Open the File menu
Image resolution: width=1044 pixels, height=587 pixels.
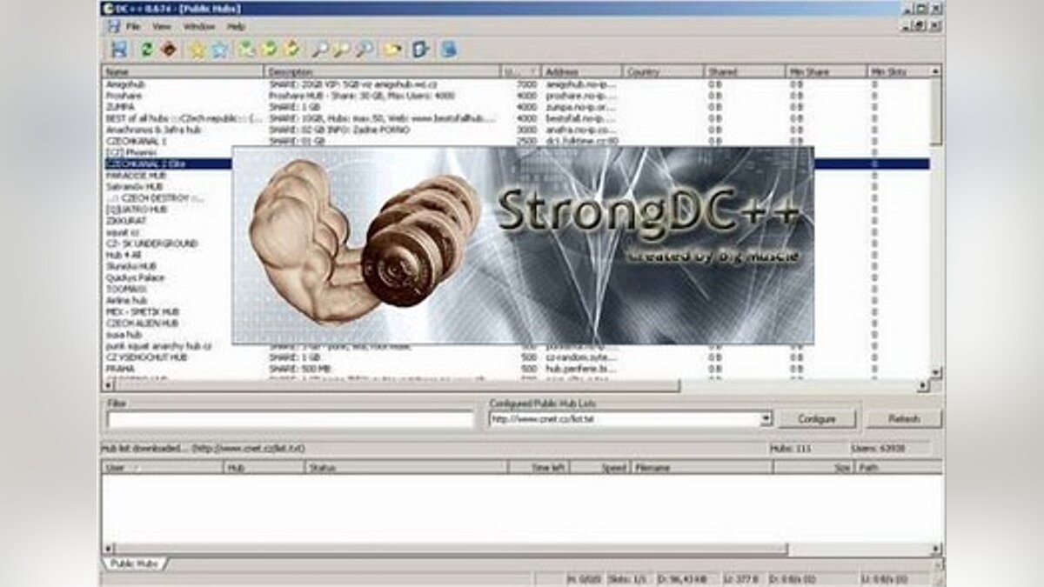(133, 27)
